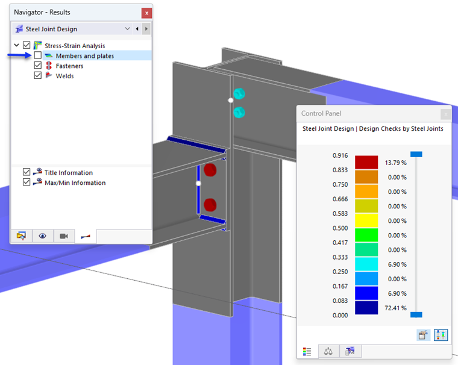Click the Max/Min Information icon
Screen dimensions: 458x365
tap(37, 182)
